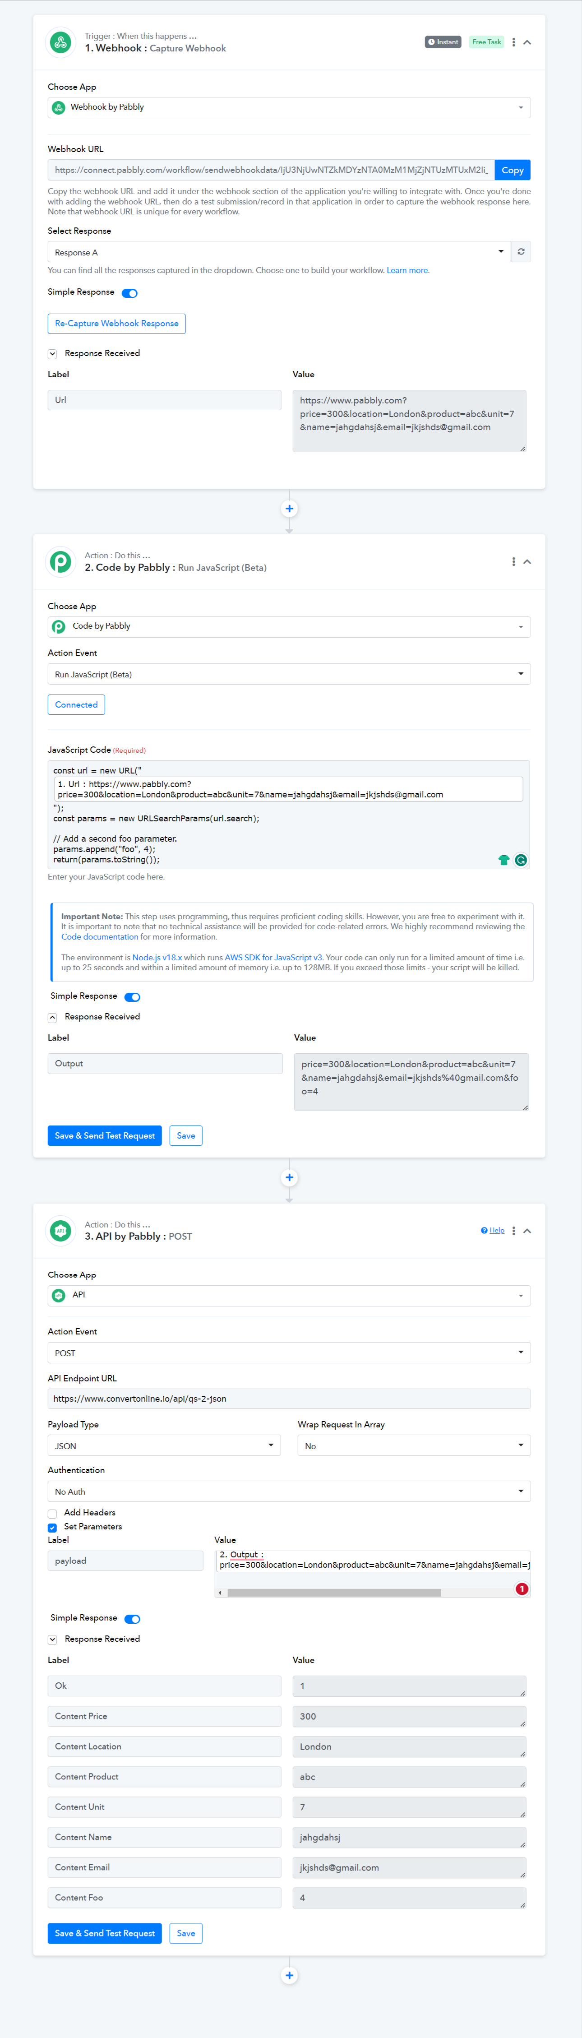Screen dimensions: 582x2038
Task: Open the Select Response dropdown showing Response A
Action: 279,251
